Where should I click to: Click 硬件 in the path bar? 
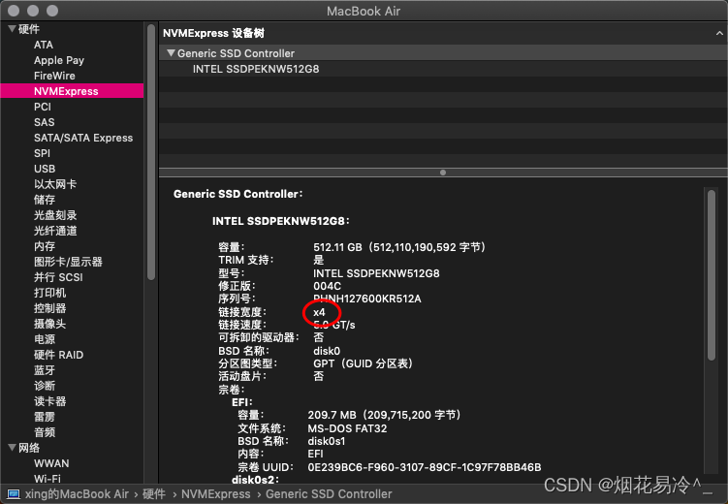click(154, 493)
